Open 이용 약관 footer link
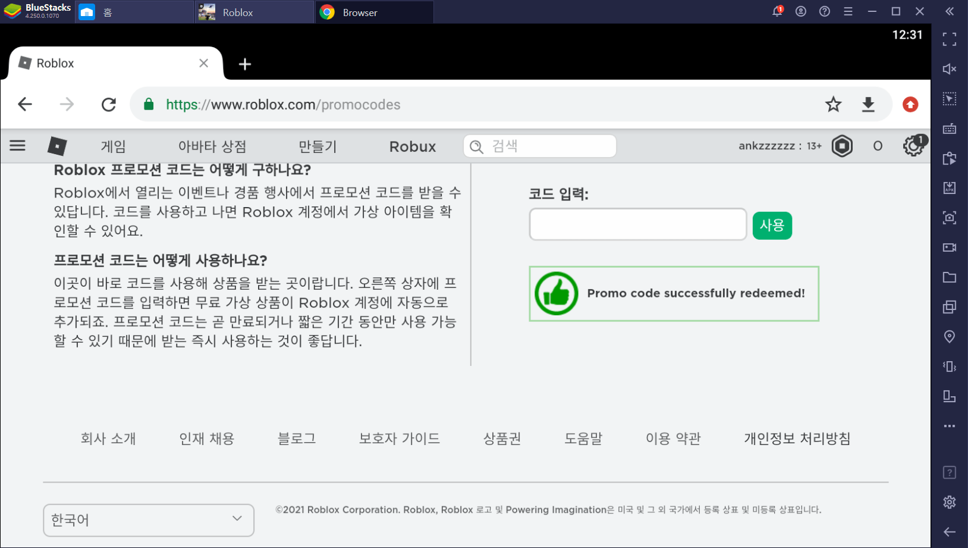Image resolution: width=968 pixels, height=548 pixels. (673, 439)
